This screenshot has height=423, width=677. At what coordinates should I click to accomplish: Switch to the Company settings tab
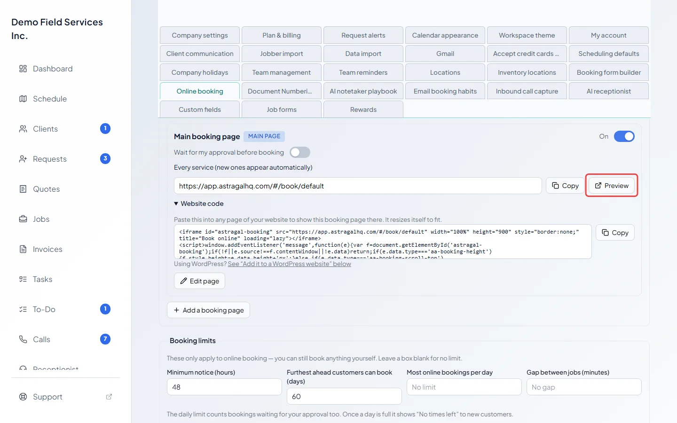point(200,35)
